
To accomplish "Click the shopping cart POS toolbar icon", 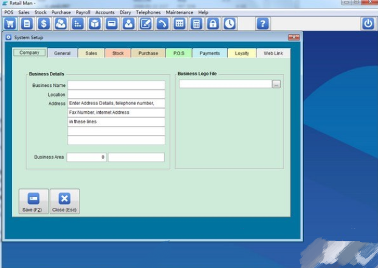I will [10, 24].
